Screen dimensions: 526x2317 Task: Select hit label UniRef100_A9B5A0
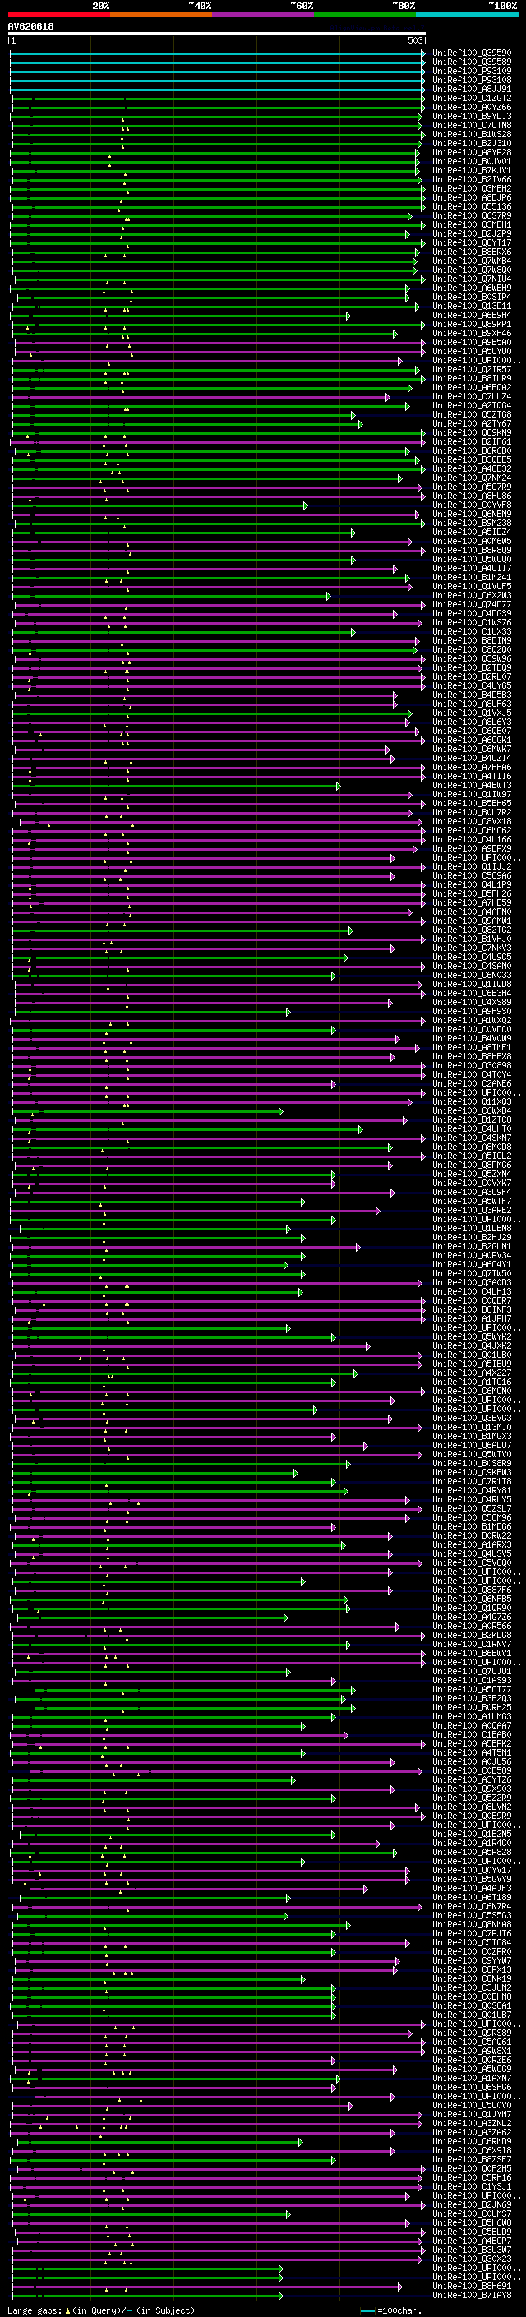(472, 343)
